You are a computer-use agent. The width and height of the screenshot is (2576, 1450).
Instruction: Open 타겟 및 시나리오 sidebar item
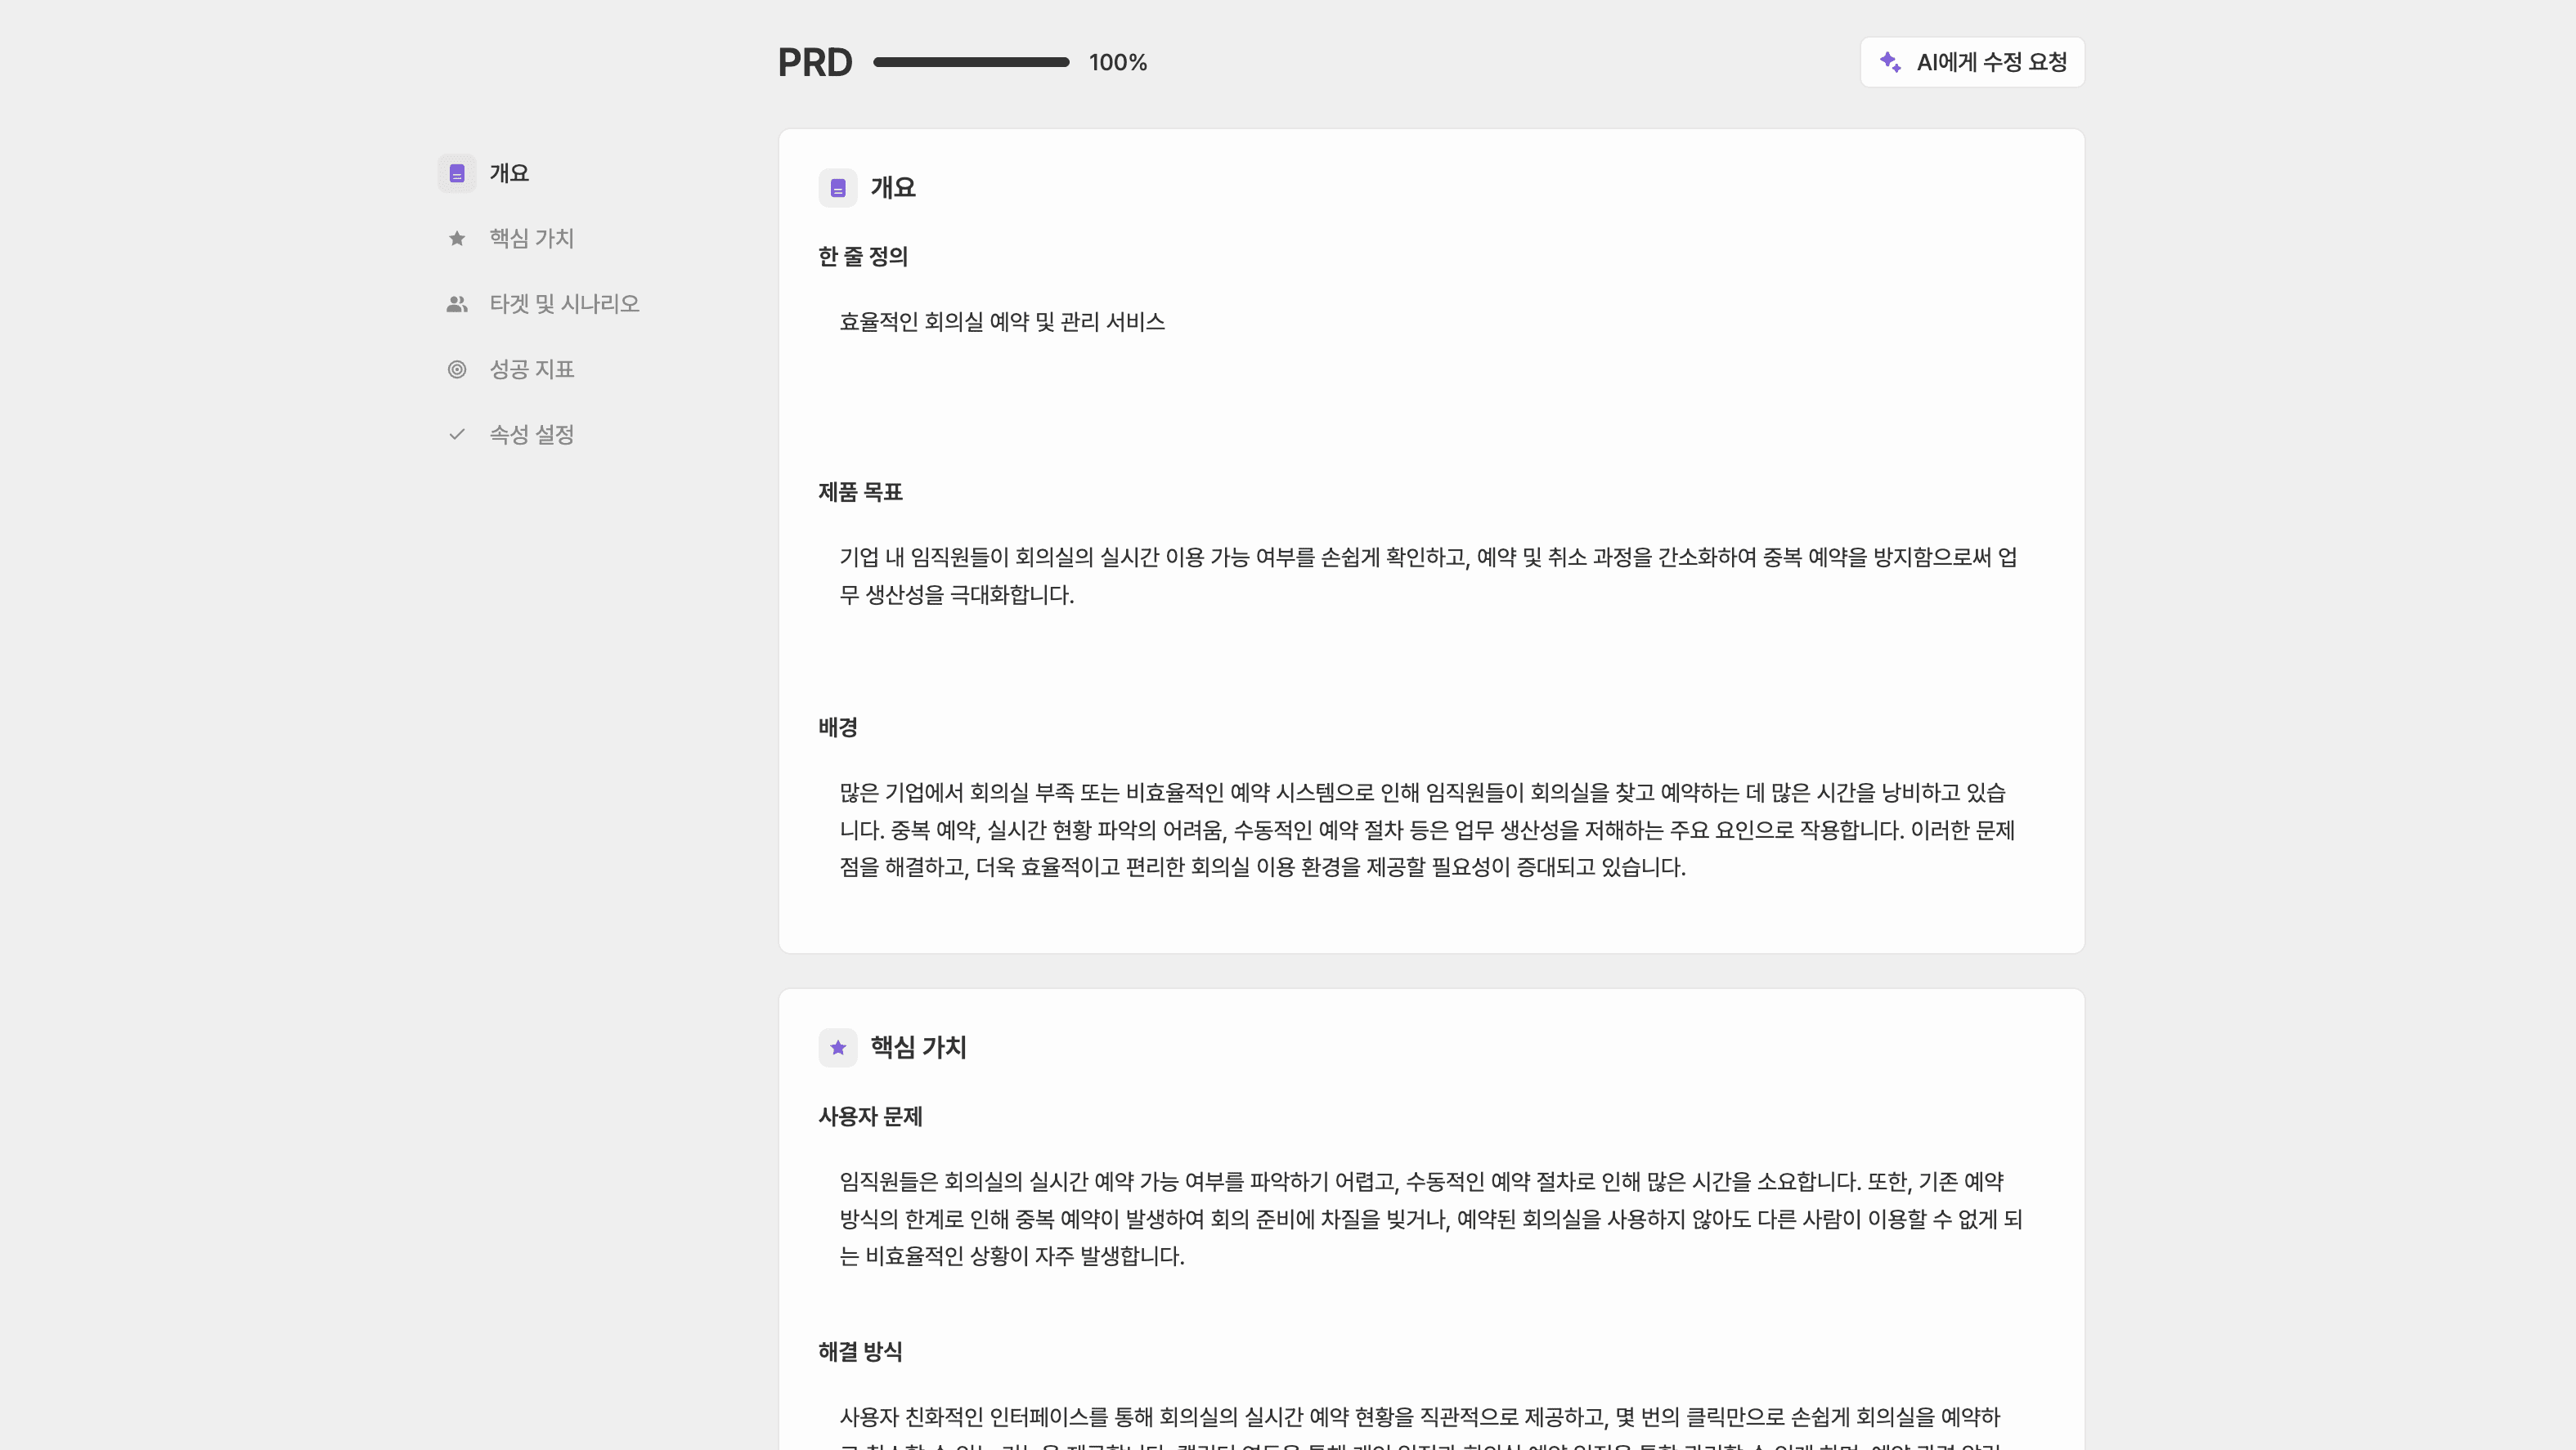tap(564, 304)
